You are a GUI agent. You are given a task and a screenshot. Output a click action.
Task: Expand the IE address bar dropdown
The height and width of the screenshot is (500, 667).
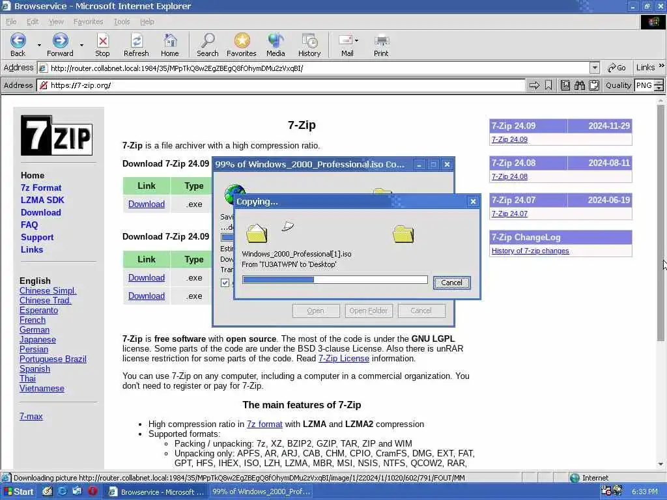[x=595, y=68]
